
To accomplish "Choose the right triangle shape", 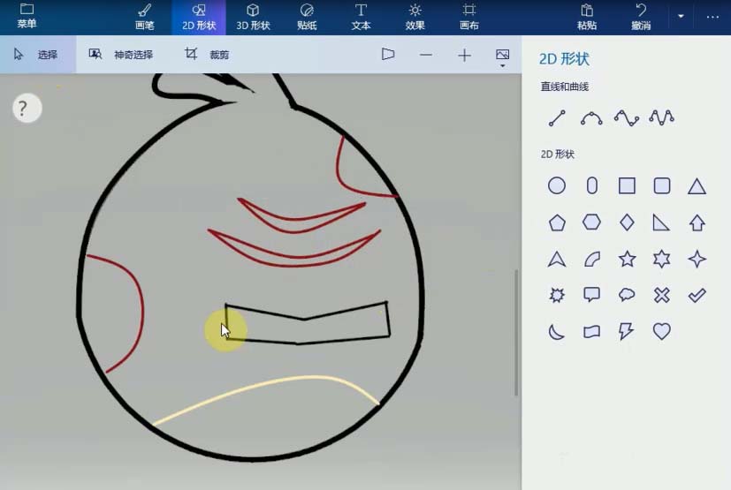I will tap(661, 222).
